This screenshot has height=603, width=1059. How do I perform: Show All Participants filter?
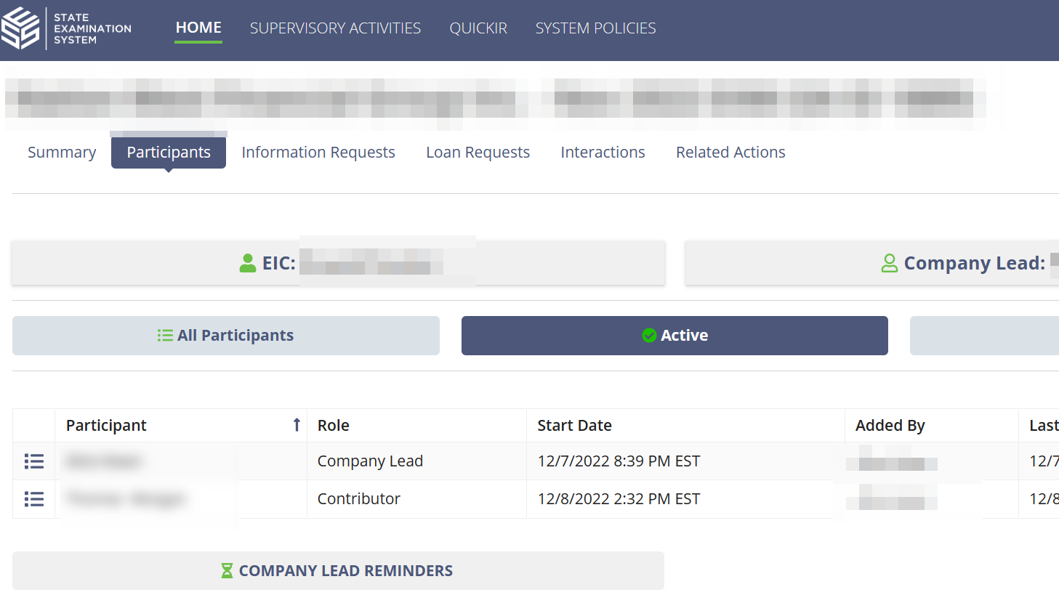226,336
